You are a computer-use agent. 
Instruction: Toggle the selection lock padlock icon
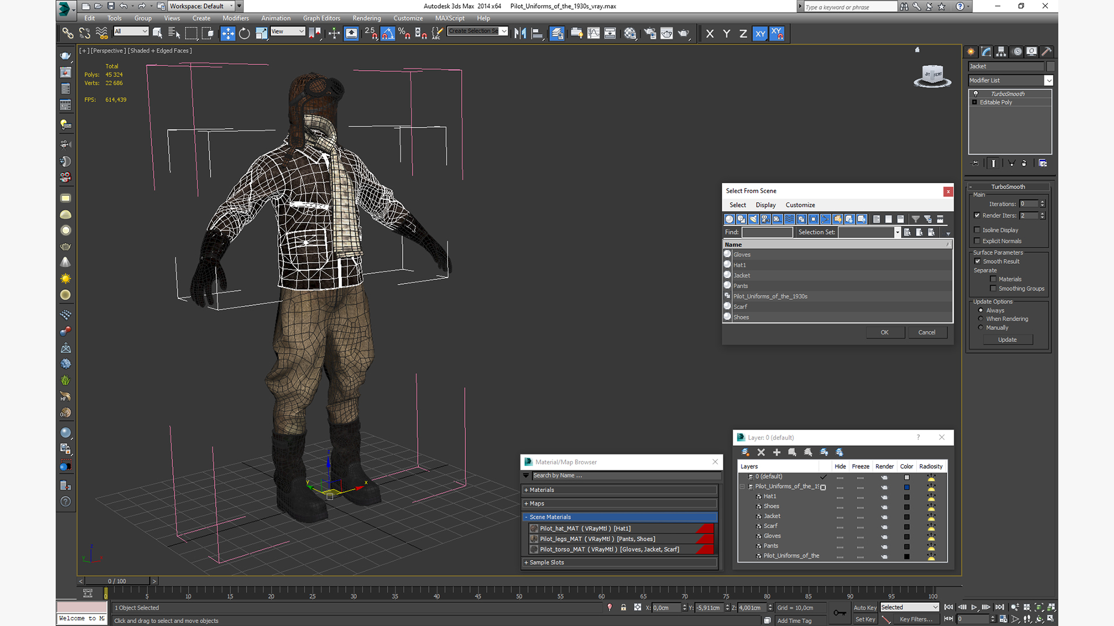pyautogui.click(x=624, y=607)
